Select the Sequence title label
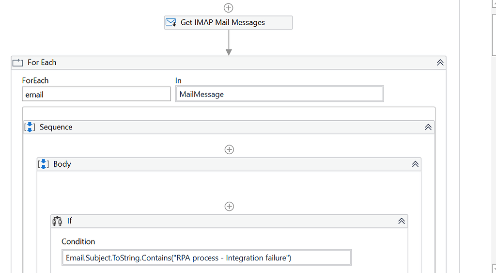Image resolution: width=496 pixels, height=273 pixels. pos(56,127)
